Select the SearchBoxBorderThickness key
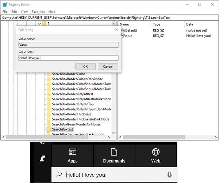Screen dimensions: 219x183 click(x=72, y=114)
